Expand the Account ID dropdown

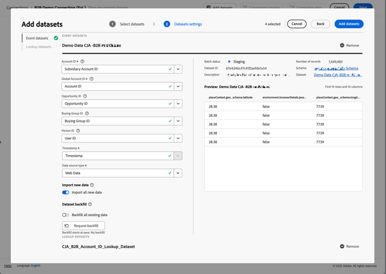pos(178,69)
